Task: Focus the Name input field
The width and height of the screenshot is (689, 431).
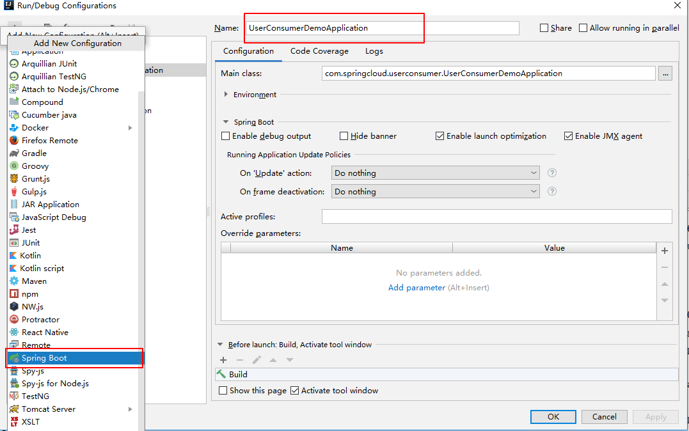Action: click(382, 27)
